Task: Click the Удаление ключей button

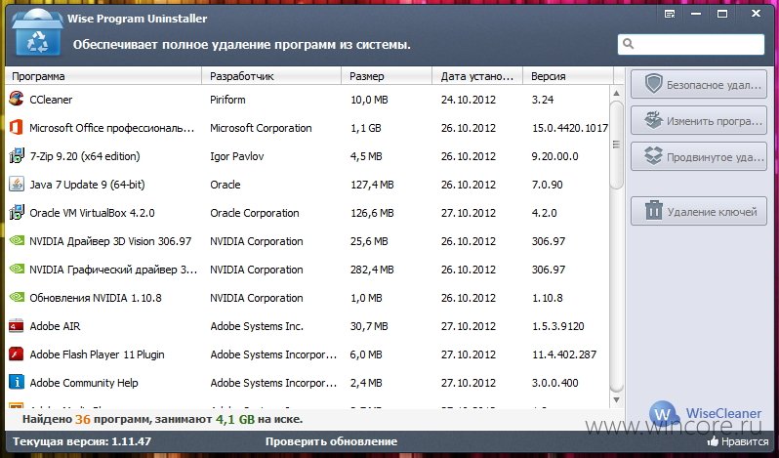Action: [x=699, y=212]
